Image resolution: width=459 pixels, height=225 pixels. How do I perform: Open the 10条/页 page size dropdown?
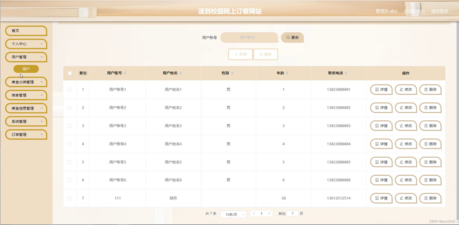point(234,214)
